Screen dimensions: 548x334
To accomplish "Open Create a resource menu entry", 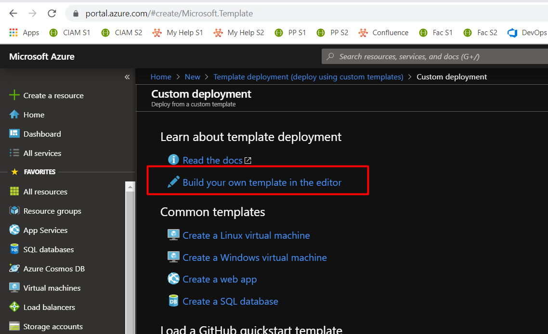I will (x=53, y=95).
